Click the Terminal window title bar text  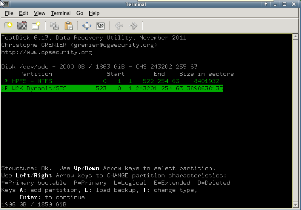(136, 4)
